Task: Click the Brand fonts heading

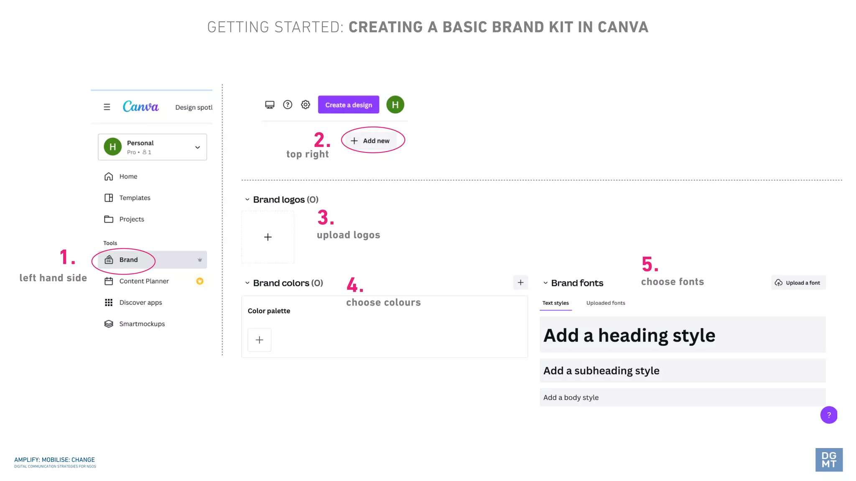Action: tap(577, 283)
